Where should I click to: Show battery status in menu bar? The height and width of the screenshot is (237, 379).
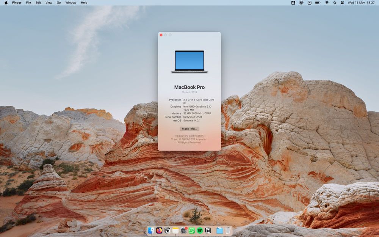pos(318,3)
